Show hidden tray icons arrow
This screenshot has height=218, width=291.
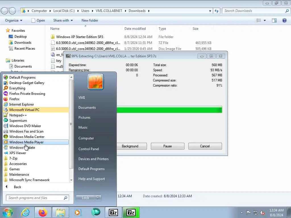point(242,213)
